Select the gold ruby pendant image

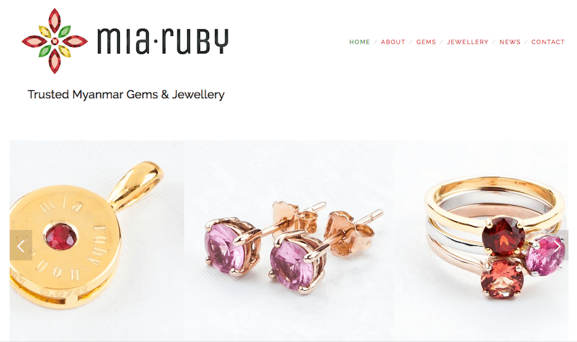point(97,241)
